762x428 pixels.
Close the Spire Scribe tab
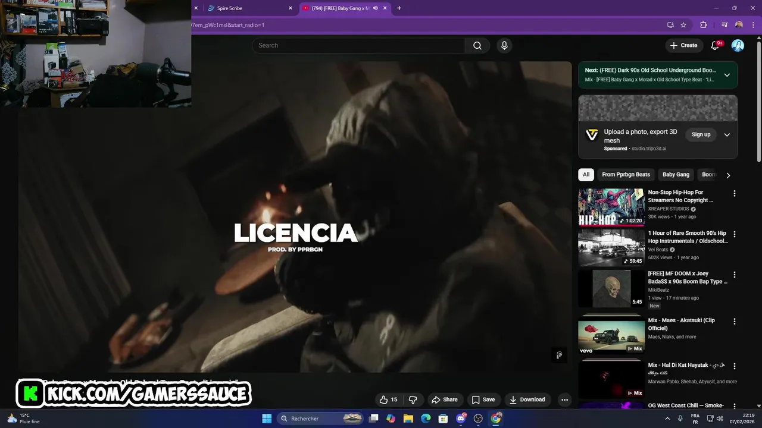point(291,8)
